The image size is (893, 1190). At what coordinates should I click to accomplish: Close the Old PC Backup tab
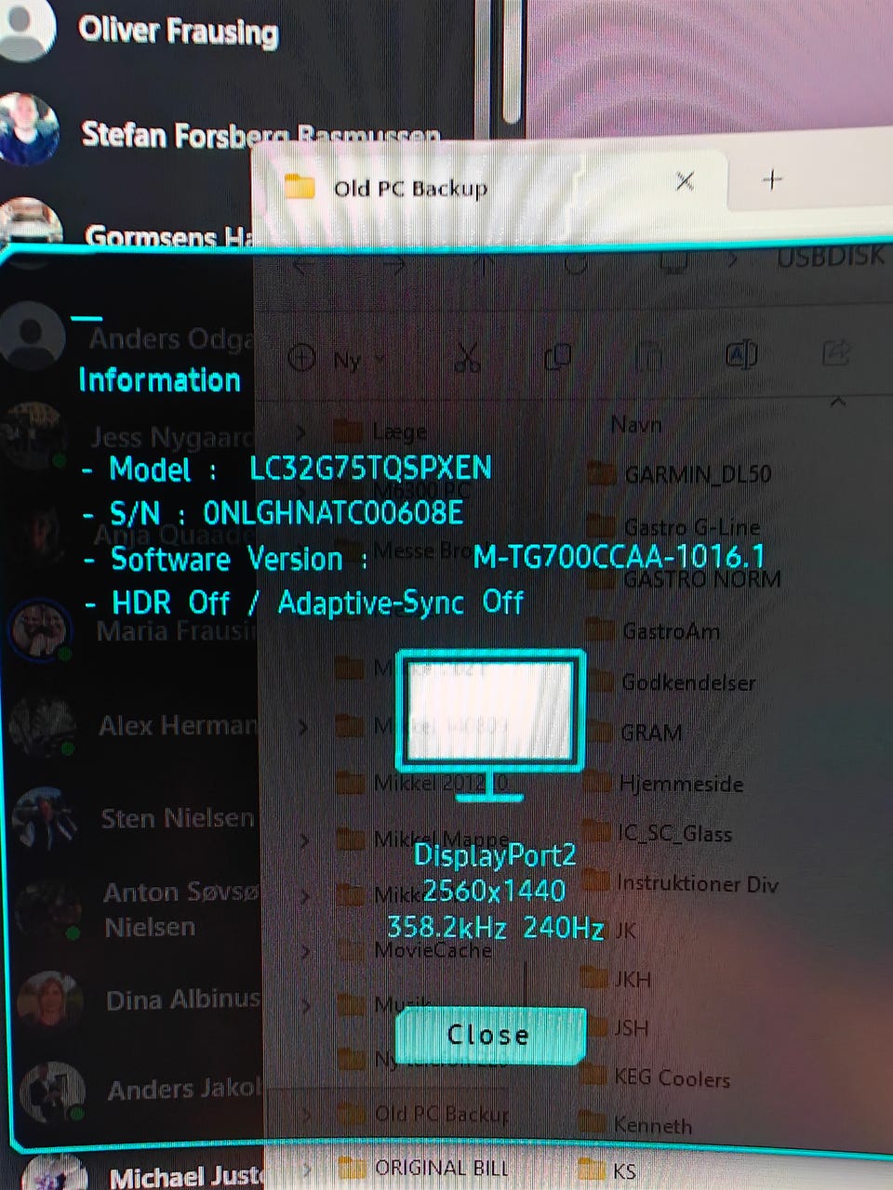coord(685,181)
